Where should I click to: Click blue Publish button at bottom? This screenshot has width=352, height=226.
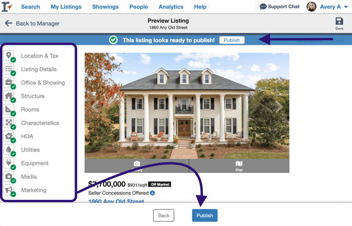[x=204, y=216]
